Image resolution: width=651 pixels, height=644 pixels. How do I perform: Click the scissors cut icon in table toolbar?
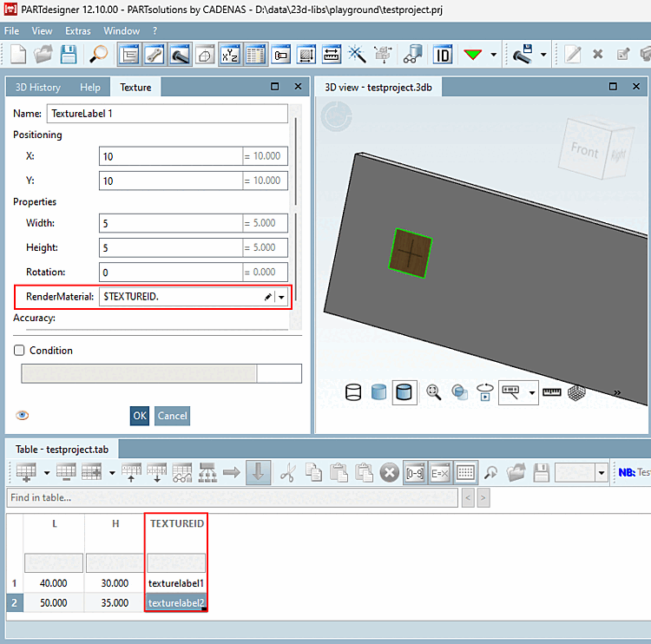pos(288,473)
